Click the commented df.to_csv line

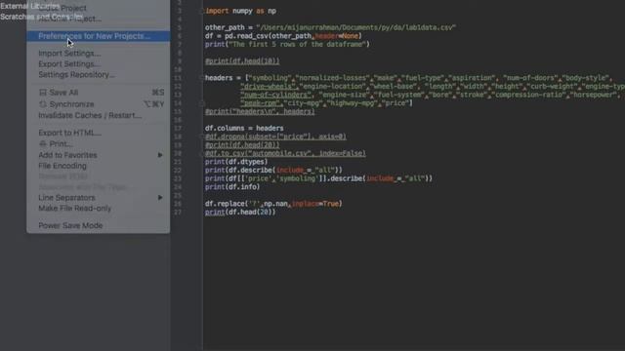coord(285,154)
